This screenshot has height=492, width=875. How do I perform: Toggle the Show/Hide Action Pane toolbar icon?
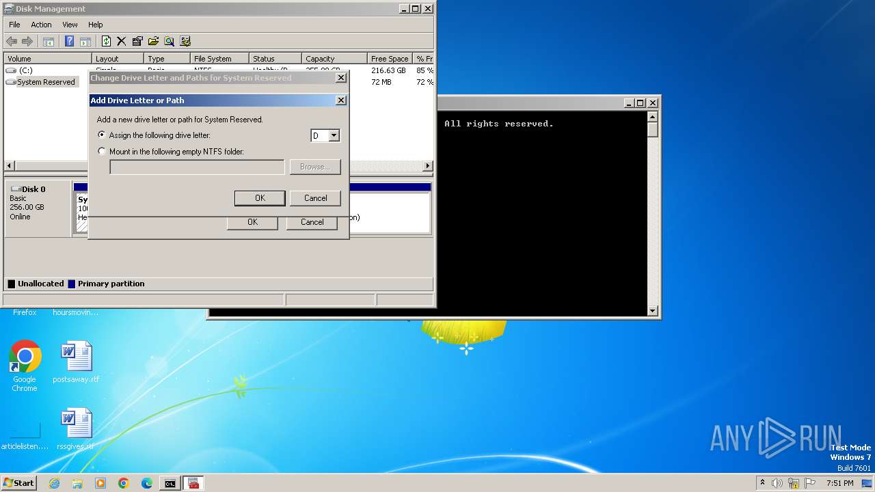[x=85, y=42]
